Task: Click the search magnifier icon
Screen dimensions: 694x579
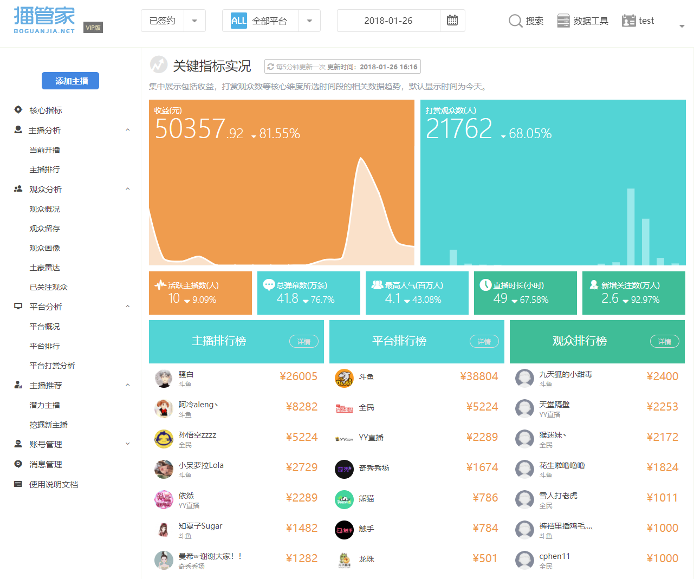Action: click(515, 21)
